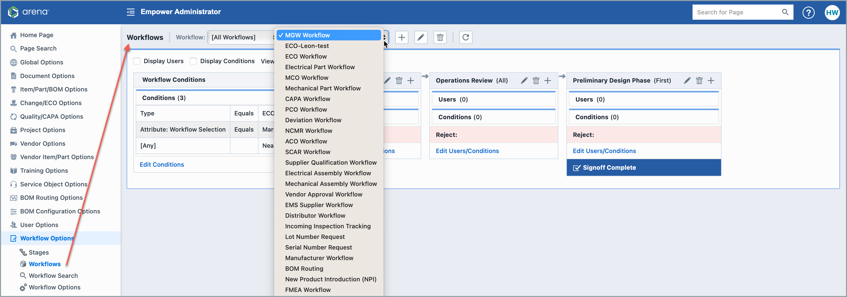Click the Edit Conditions link
The height and width of the screenshot is (297, 847).
pyautogui.click(x=162, y=164)
